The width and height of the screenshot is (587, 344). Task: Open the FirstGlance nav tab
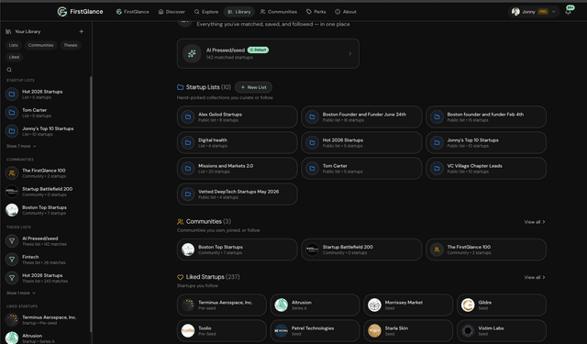(x=132, y=12)
